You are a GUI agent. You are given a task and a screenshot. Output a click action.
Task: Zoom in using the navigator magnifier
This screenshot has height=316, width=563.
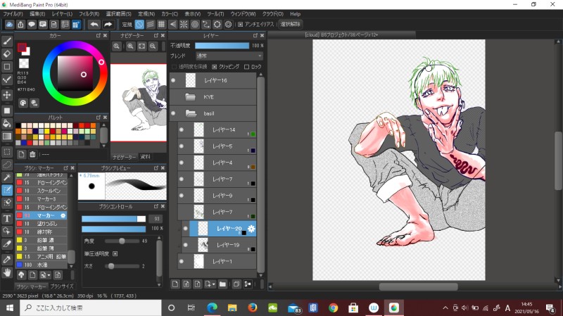click(x=131, y=46)
